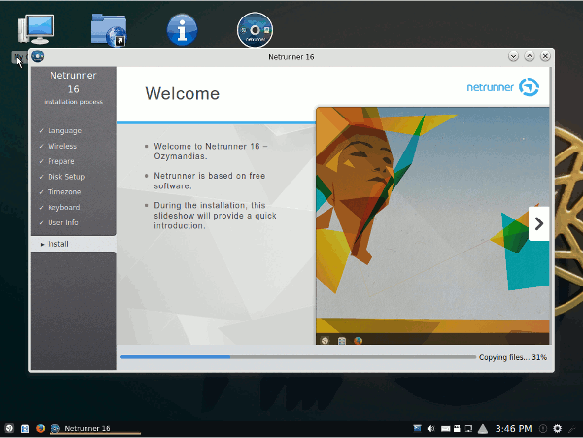Open the settings gear in the taskbar
583x438 pixels.
pyautogui.click(x=557, y=428)
